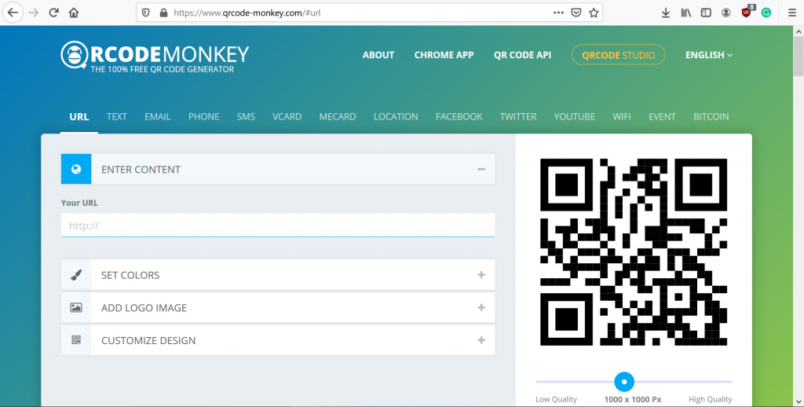Open the QR CODE API link

[x=522, y=55]
